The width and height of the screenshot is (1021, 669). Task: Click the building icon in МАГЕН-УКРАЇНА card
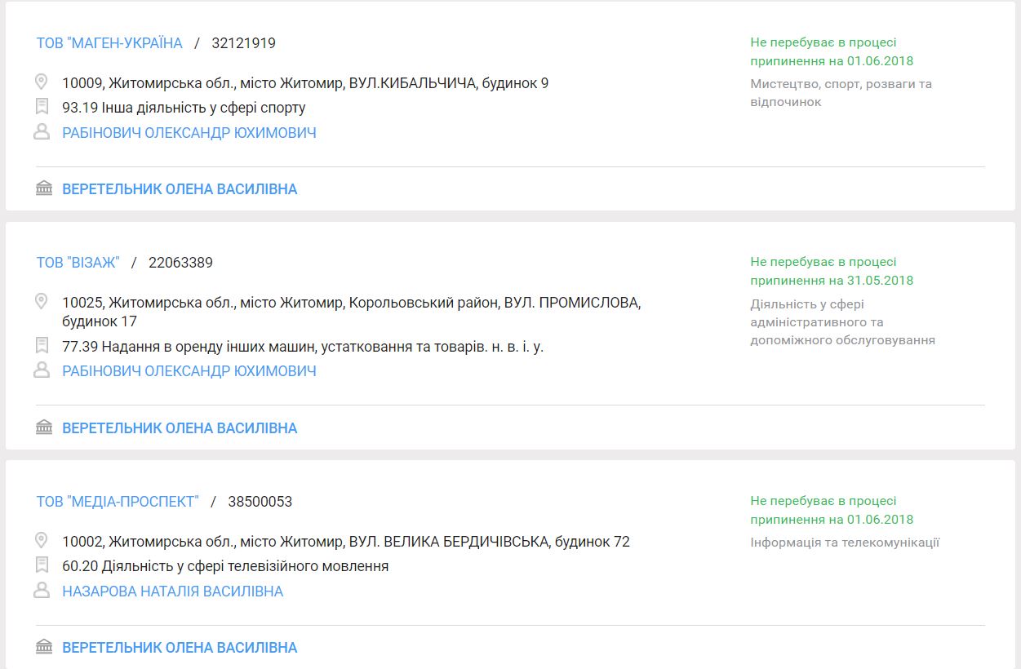[44, 189]
